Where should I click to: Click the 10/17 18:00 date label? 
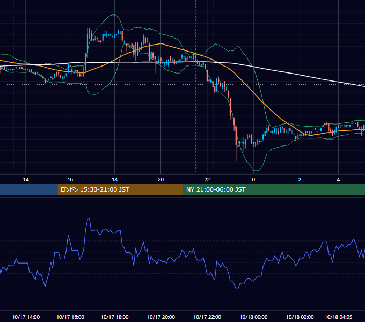coord(114,317)
